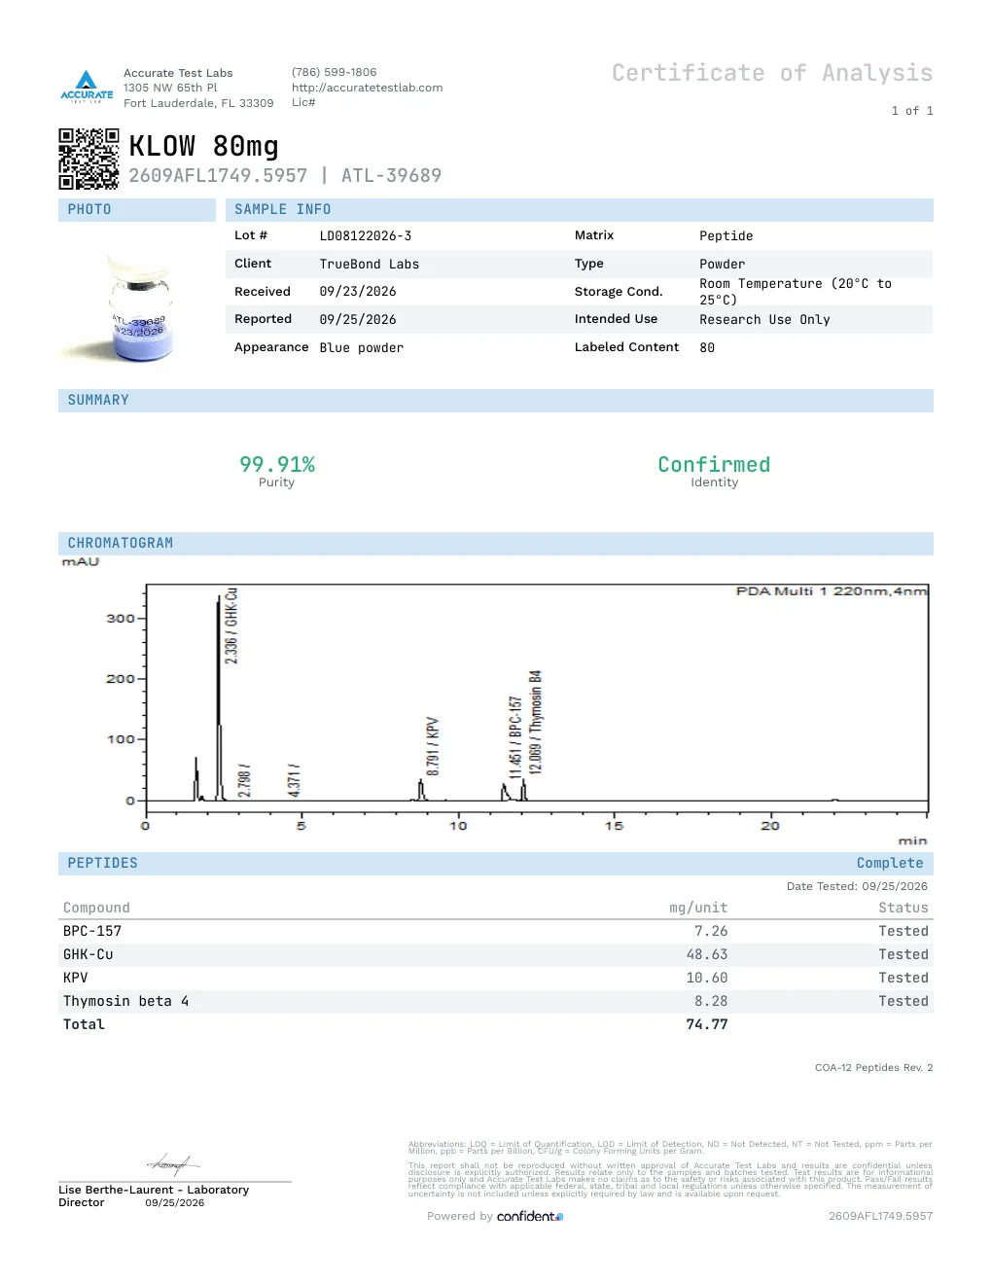Click the 99.91% purity value
Viewport: 992px width, 1284px height.
[x=277, y=464]
